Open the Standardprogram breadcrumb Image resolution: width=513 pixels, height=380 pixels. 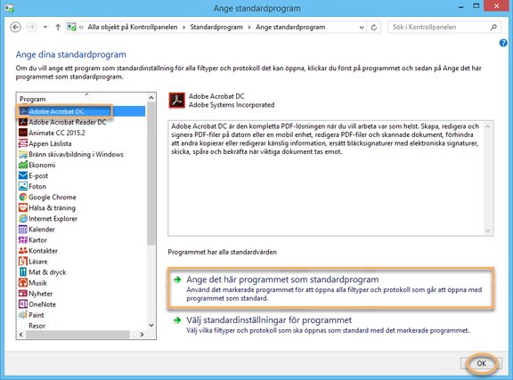216,27
